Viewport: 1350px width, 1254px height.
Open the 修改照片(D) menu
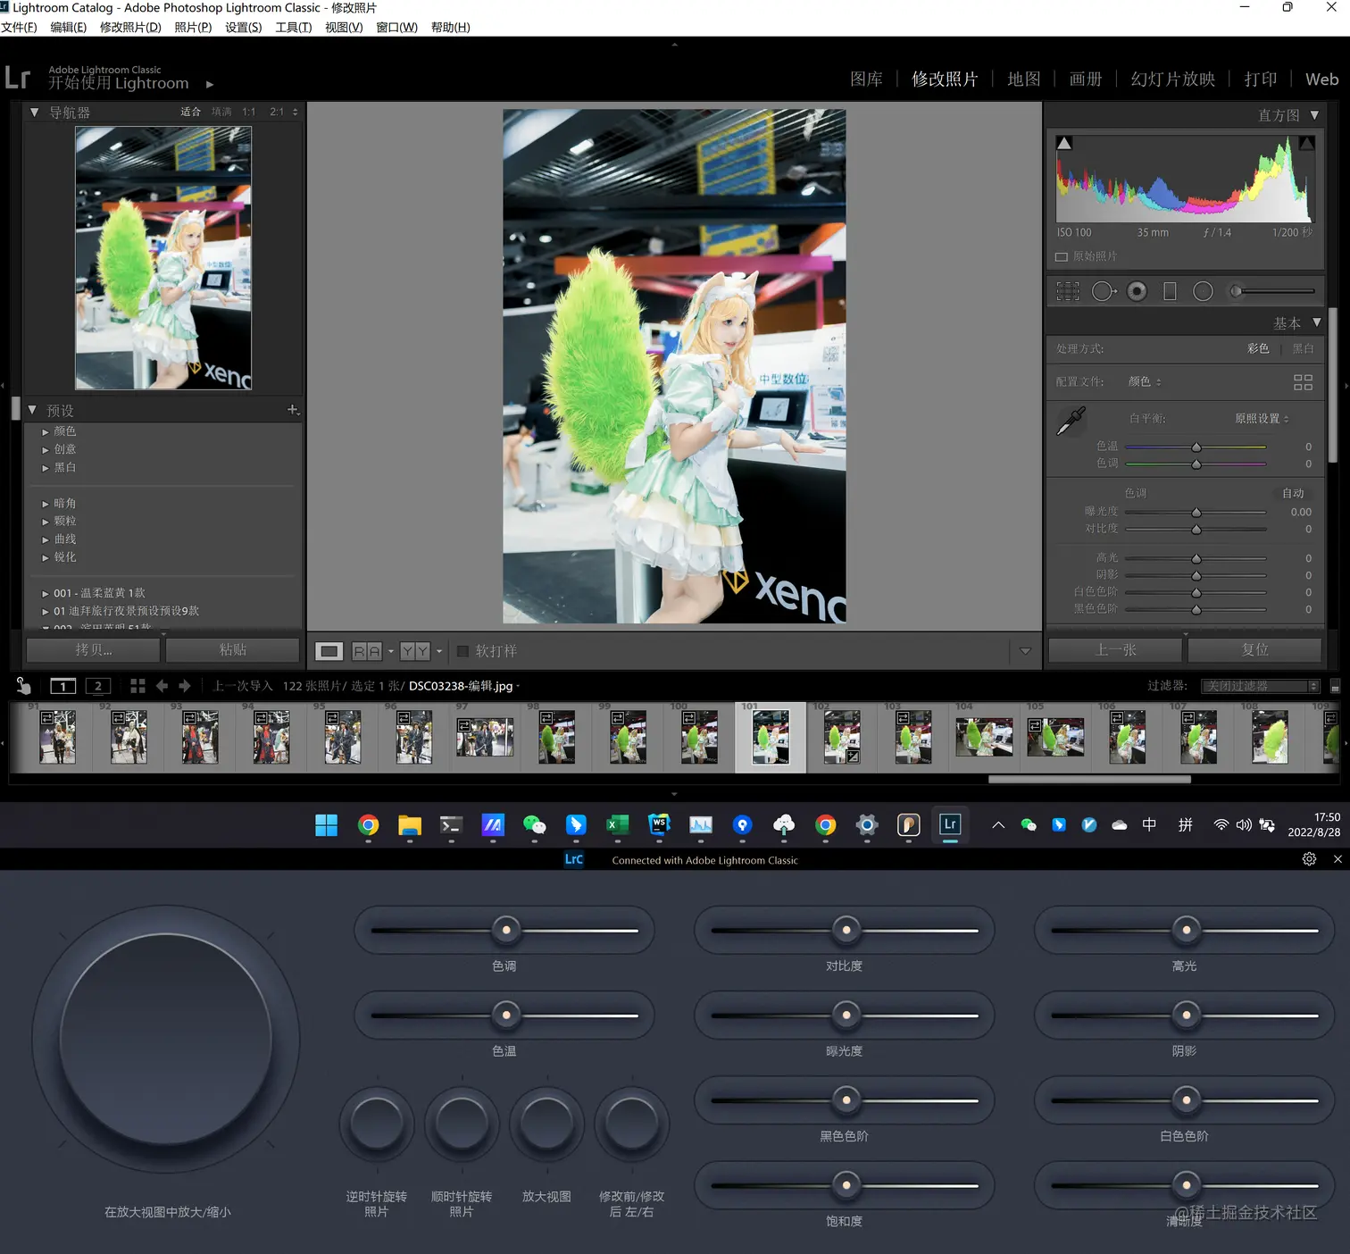coord(130,27)
